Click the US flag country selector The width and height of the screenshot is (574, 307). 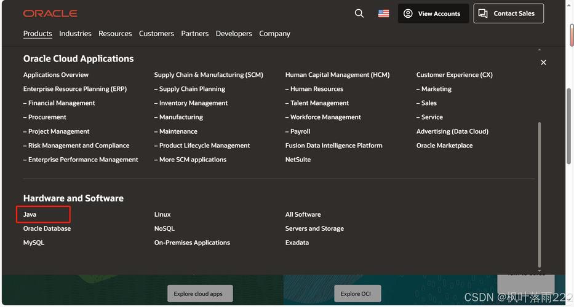pos(383,14)
